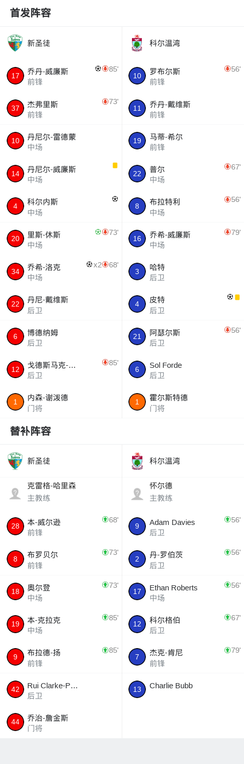Viewport: 244px width, 764px height.
Task: Select number 10 badge for 罗布尔斯
Action: coord(137,76)
